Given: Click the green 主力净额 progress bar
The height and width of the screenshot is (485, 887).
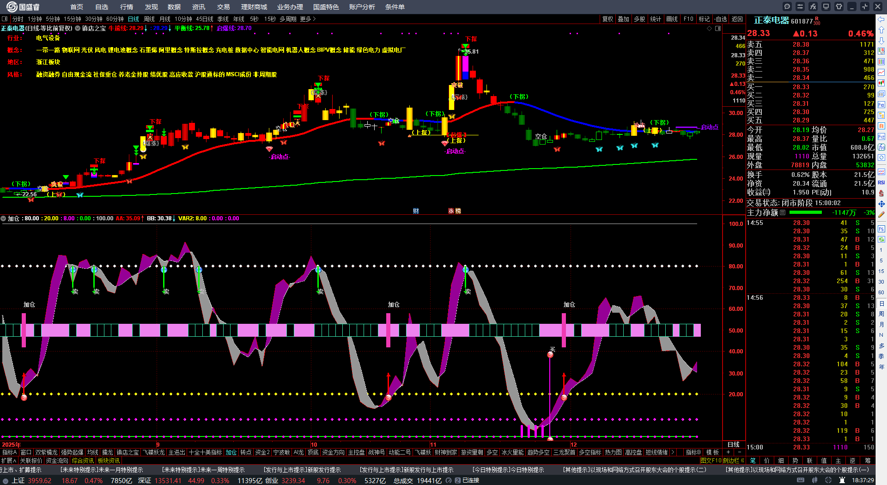Looking at the screenshot, I should point(806,212).
